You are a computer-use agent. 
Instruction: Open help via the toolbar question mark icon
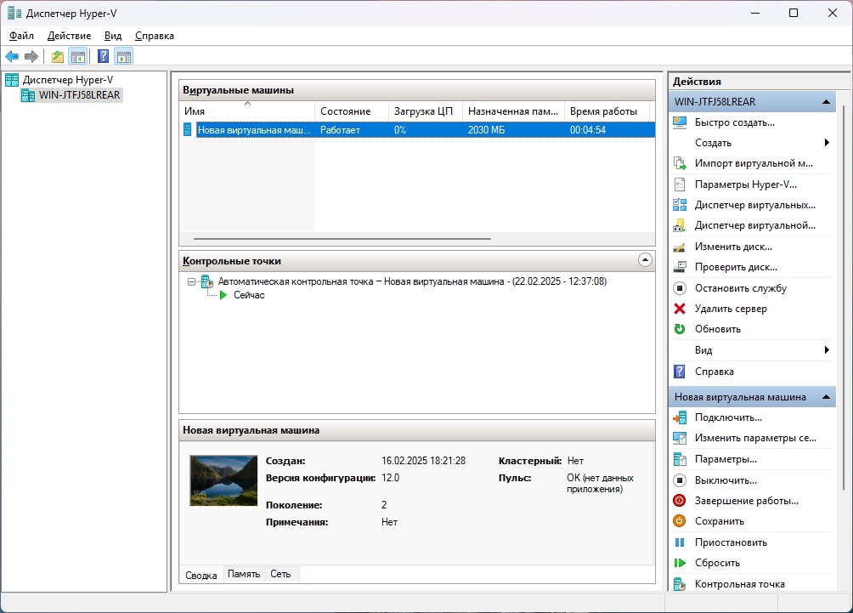[x=103, y=57]
